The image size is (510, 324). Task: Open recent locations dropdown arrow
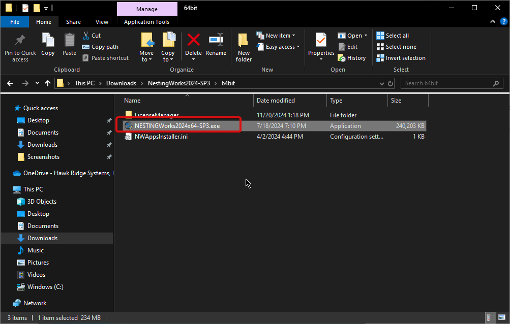[x=37, y=83]
